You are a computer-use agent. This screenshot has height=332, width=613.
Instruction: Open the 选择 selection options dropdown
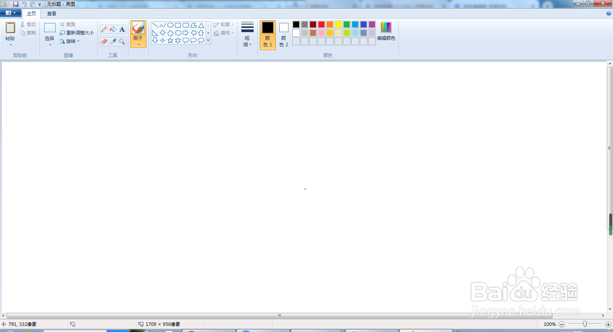[x=49, y=41]
